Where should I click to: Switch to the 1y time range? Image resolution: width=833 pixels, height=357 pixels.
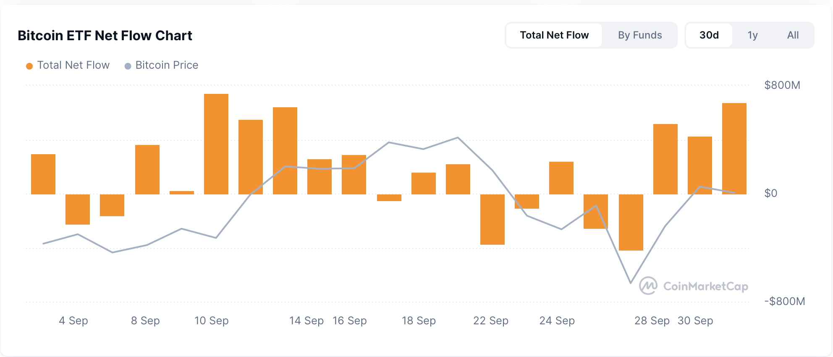tap(752, 35)
